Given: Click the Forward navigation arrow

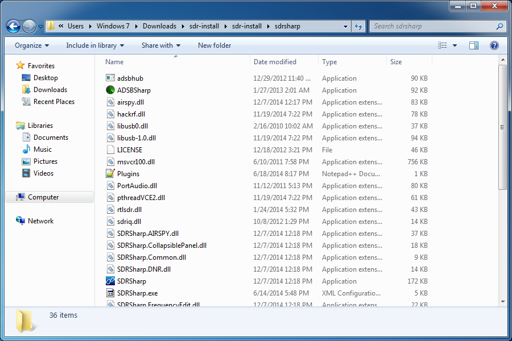Looking at the screenshot, I should [29, 27].
